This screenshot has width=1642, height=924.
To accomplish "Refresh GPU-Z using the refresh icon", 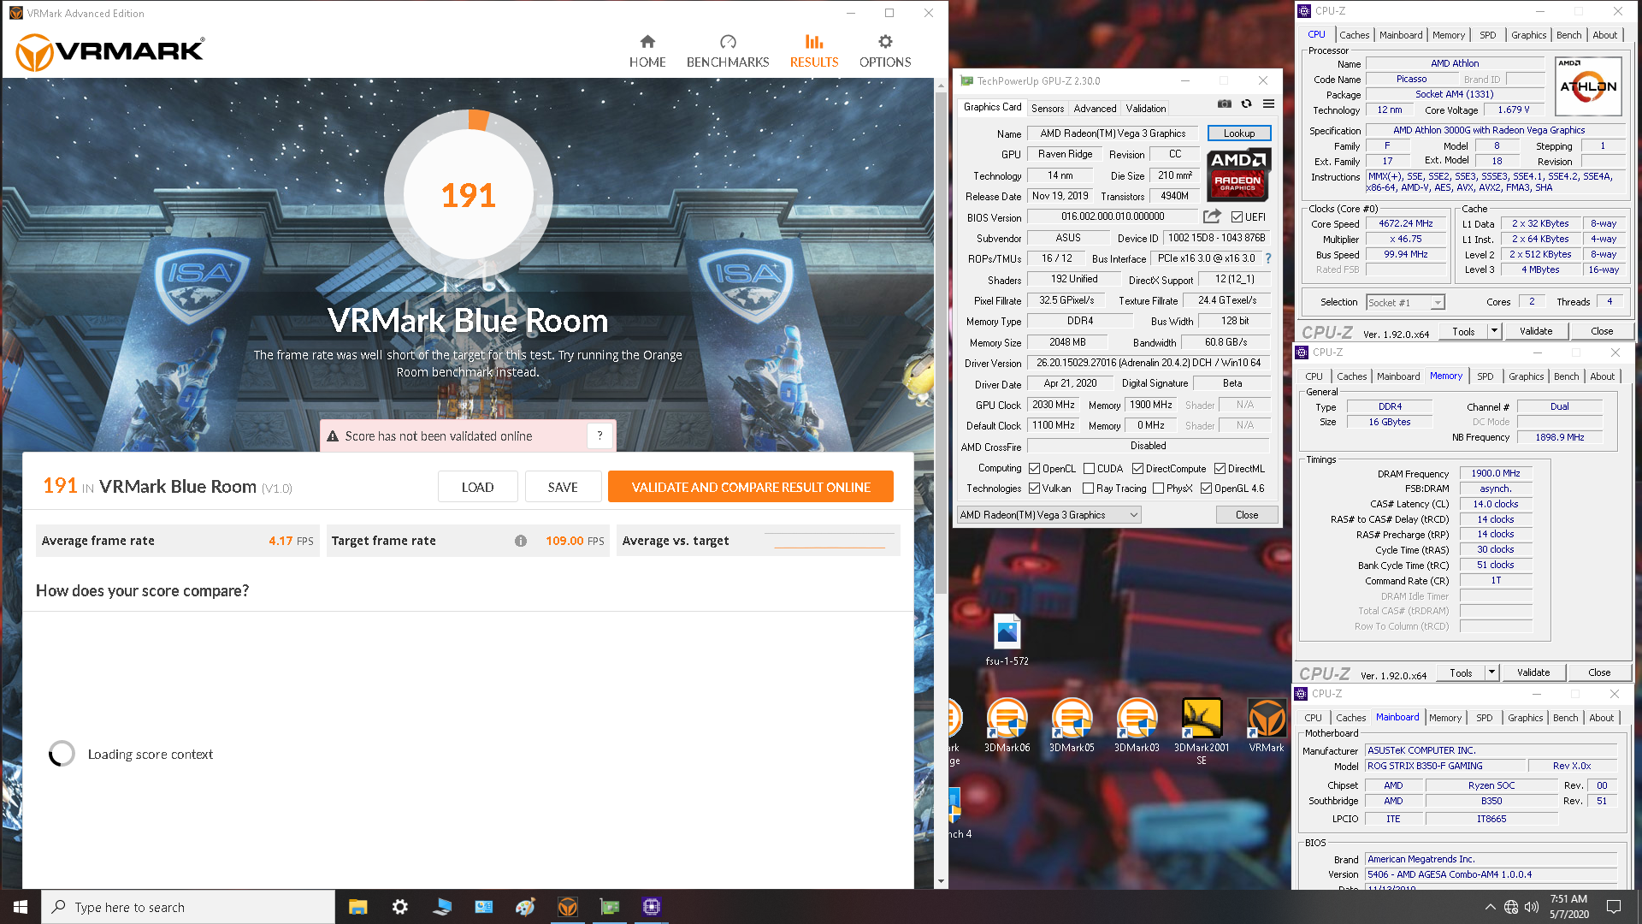I will point(1247,104).
